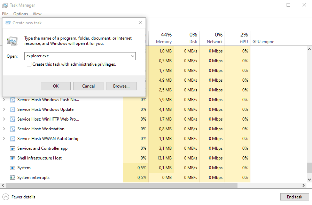Click the vertical scrollbar down arrow
The image size is (312, 205).
pyautogui.click(x=309, y=180)
